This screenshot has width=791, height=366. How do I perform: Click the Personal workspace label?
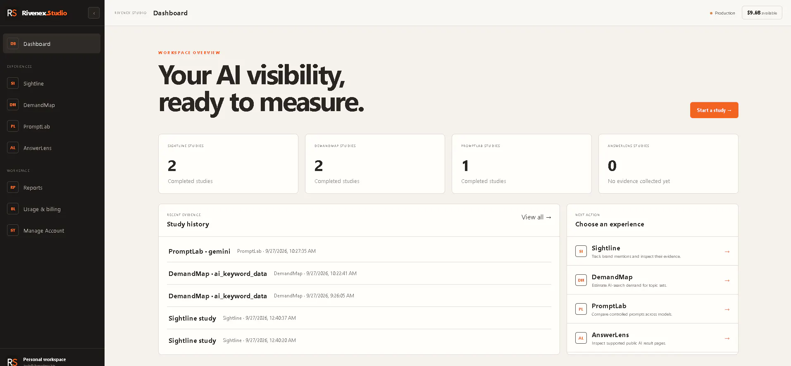(x=44, y=359)
